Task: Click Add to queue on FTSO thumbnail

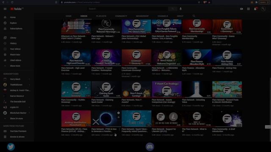Action: (x=119, y=117)
